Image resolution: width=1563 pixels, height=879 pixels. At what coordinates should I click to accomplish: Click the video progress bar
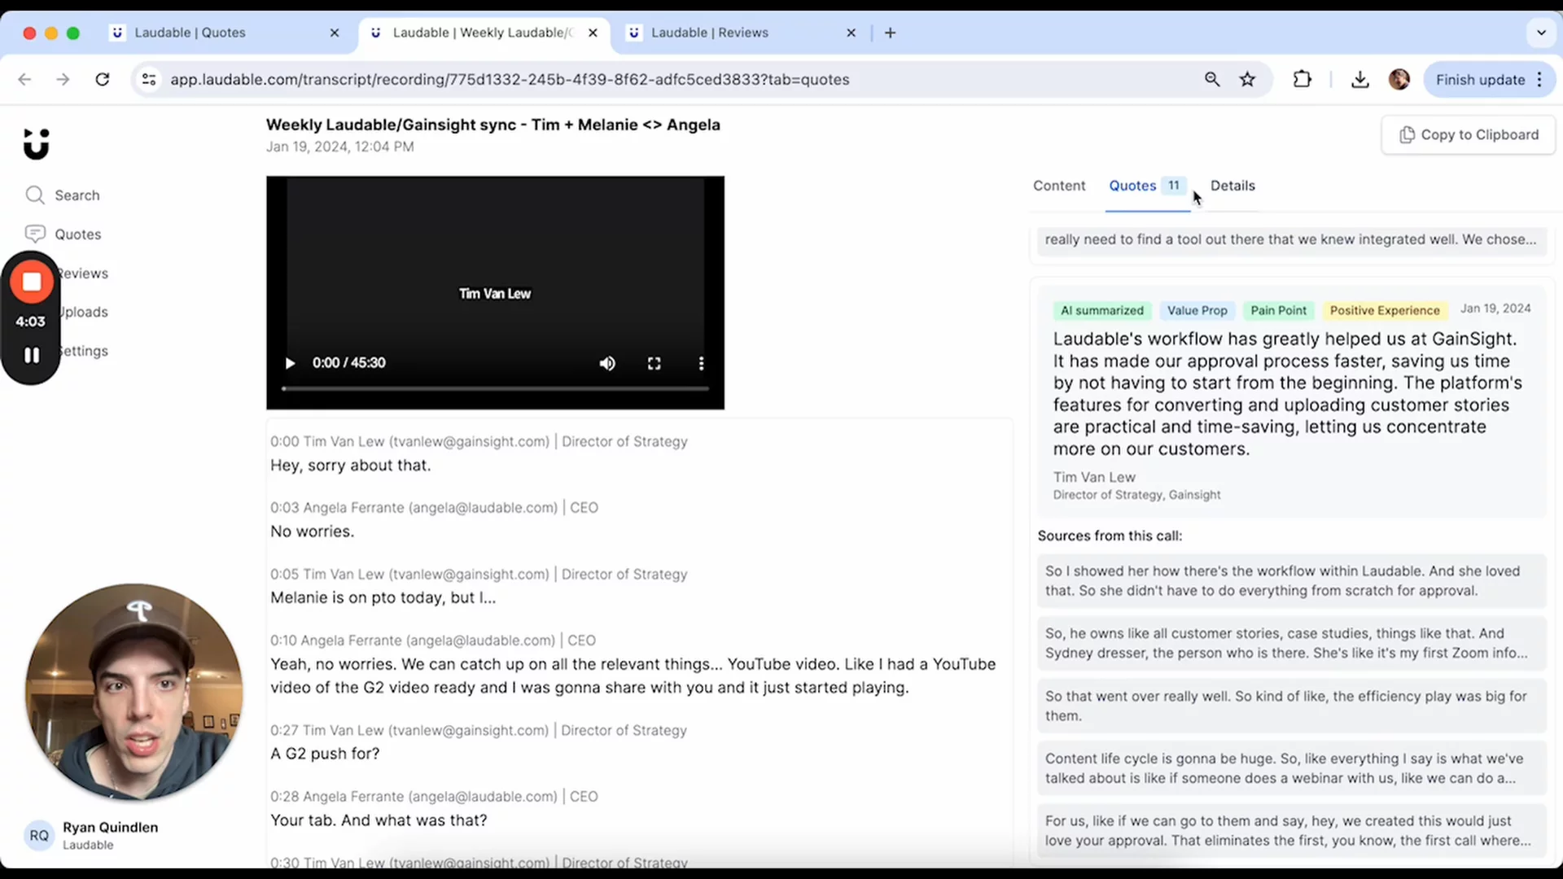495,389
